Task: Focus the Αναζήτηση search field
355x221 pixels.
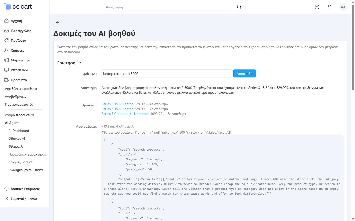Action: point(175,7)
